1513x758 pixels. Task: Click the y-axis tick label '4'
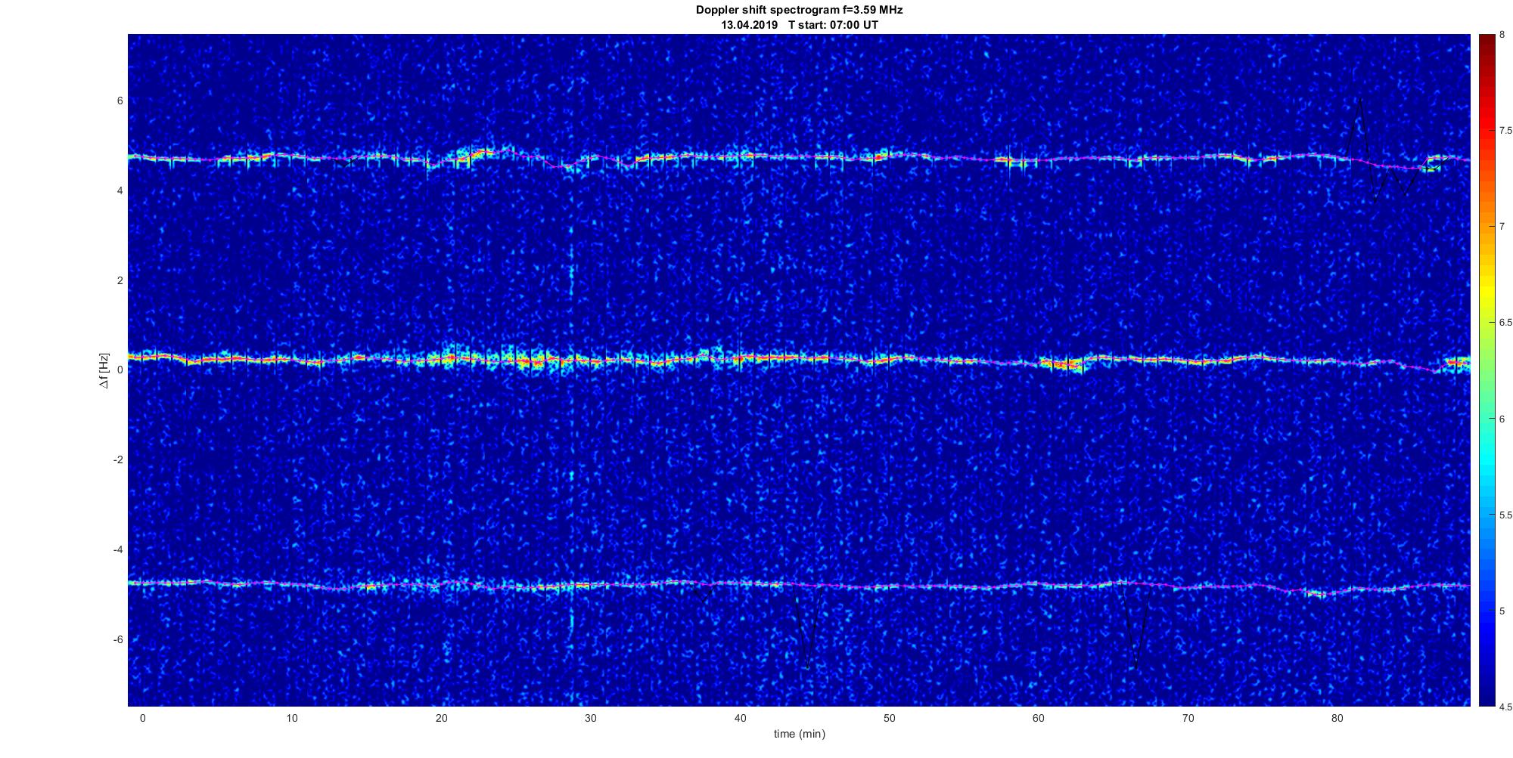click(x=120, y=191)
